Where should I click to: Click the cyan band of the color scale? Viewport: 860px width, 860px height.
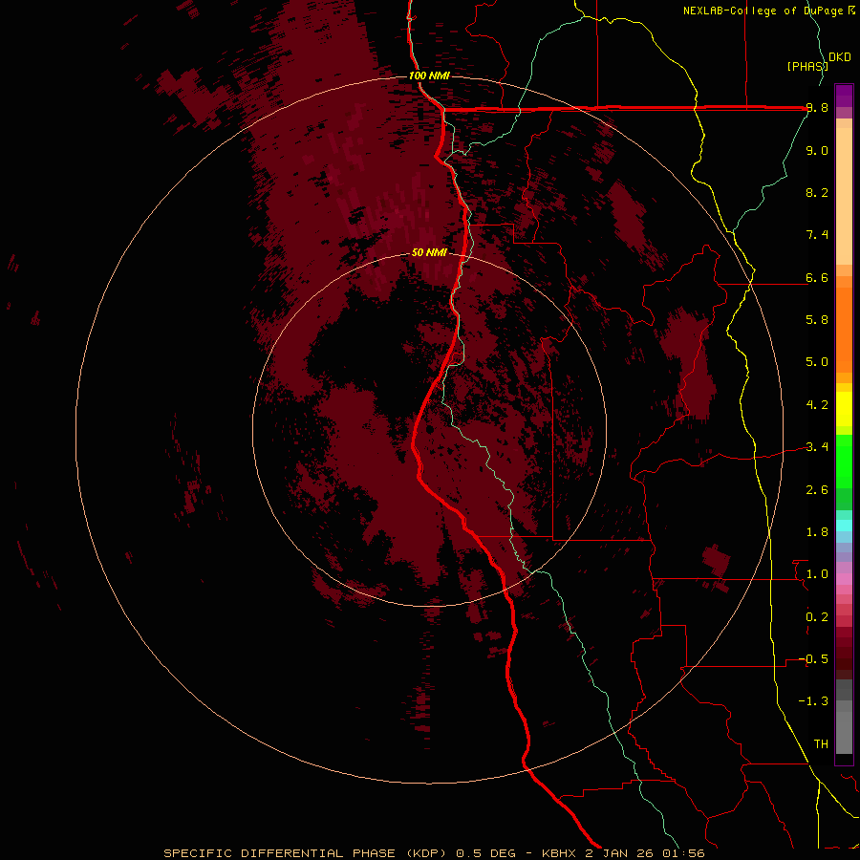(844, 526)
